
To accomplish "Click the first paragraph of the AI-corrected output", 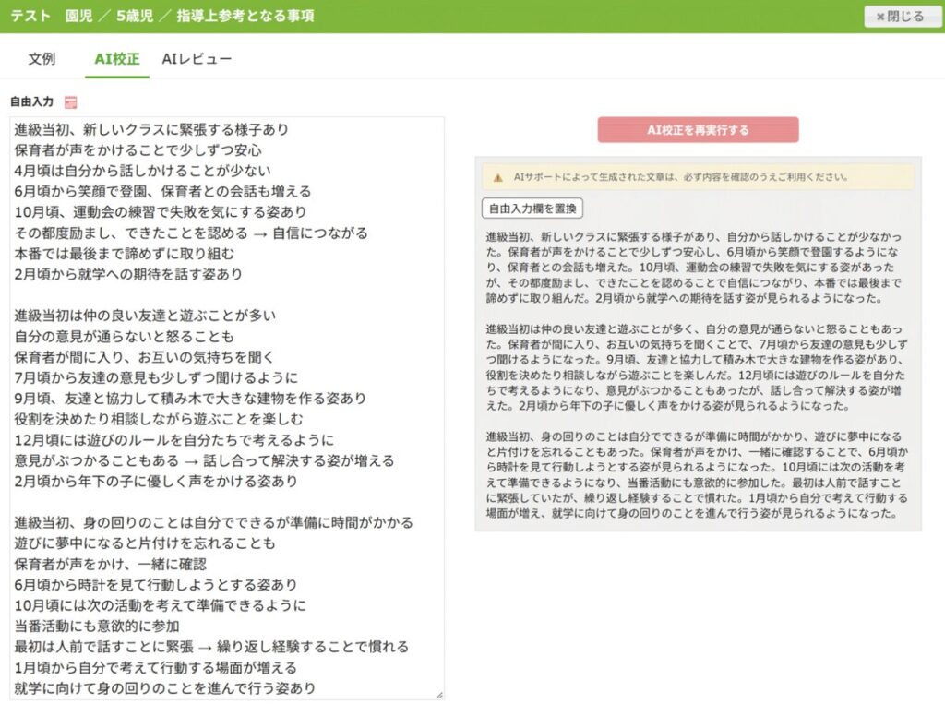I will tap(694, 267).
